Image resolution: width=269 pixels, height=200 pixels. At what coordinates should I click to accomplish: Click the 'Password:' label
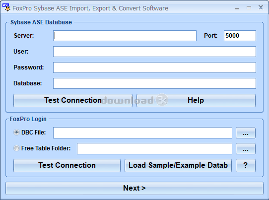tap(29, 67)
